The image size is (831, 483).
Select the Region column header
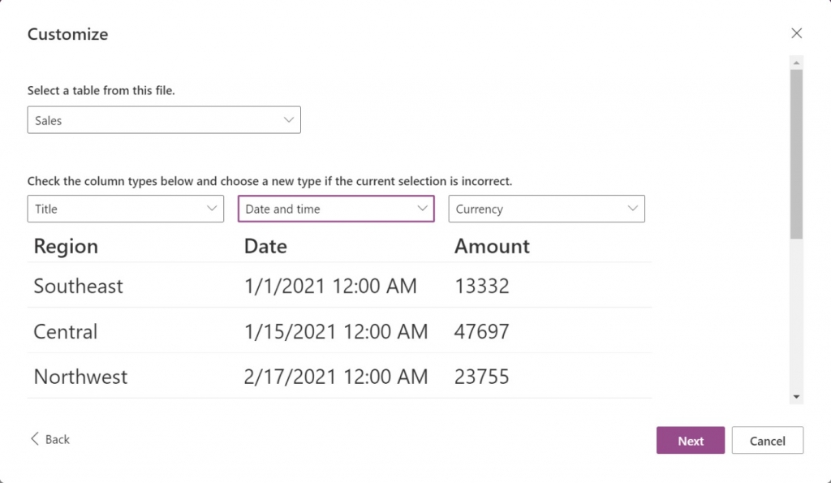click(65, 246)
